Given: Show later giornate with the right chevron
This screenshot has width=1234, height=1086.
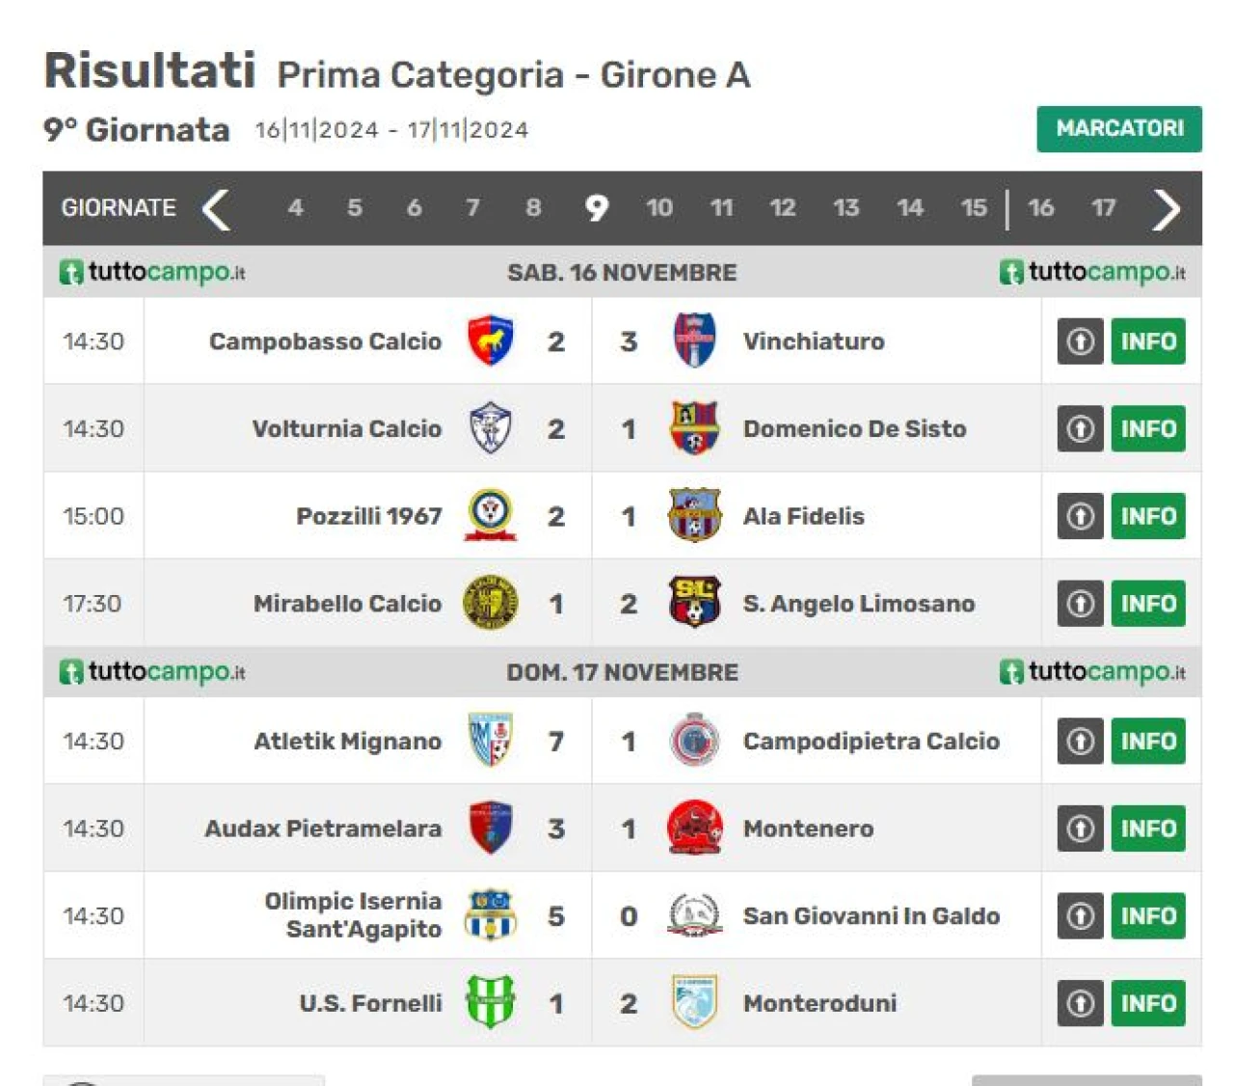Looking at the screenshot, I should (x=1166, y=208).
